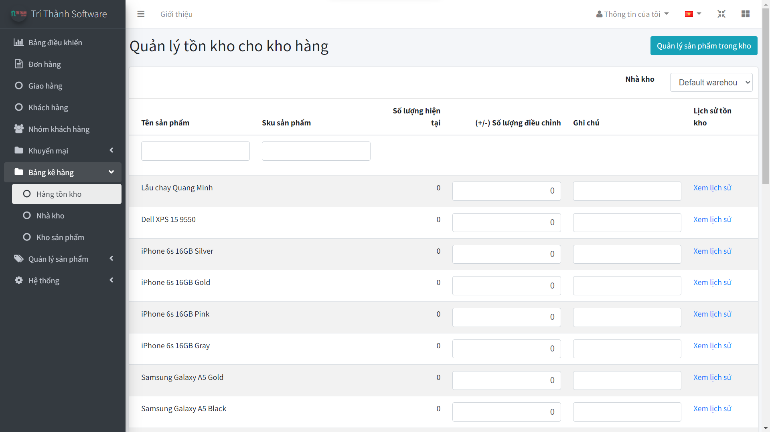Click the Bảng điều khiển chart icon
Viewport: 770px width, 432px height.
18,42
